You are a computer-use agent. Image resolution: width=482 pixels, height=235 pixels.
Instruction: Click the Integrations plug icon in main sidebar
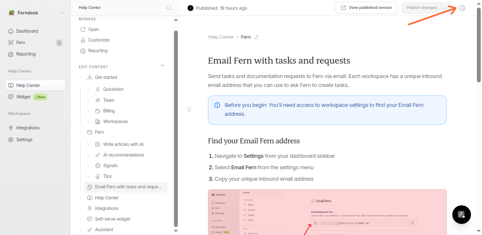pyautogui.click(x=11, y=128)
